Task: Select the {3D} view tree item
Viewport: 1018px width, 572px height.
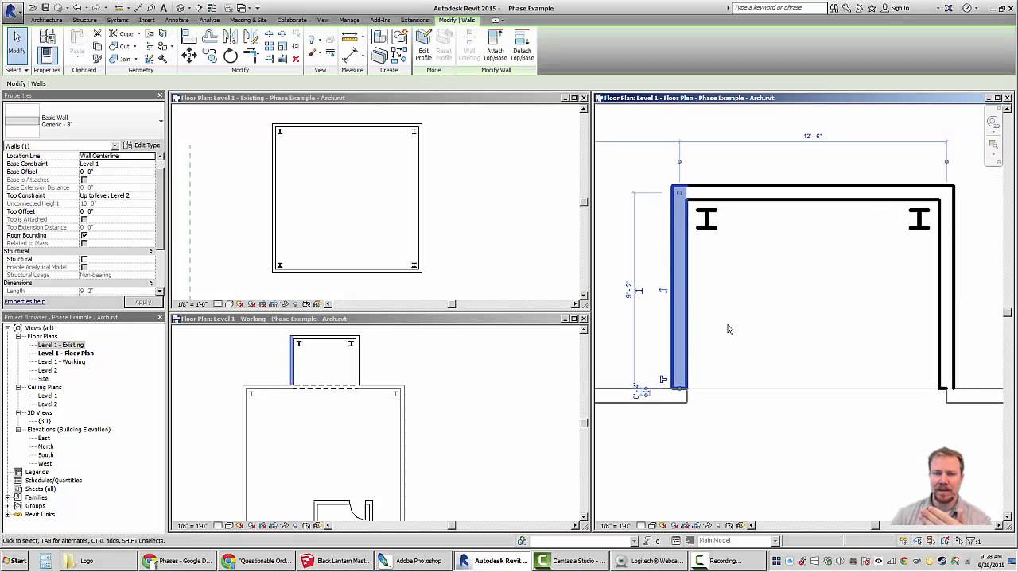Action: (44, 421)
